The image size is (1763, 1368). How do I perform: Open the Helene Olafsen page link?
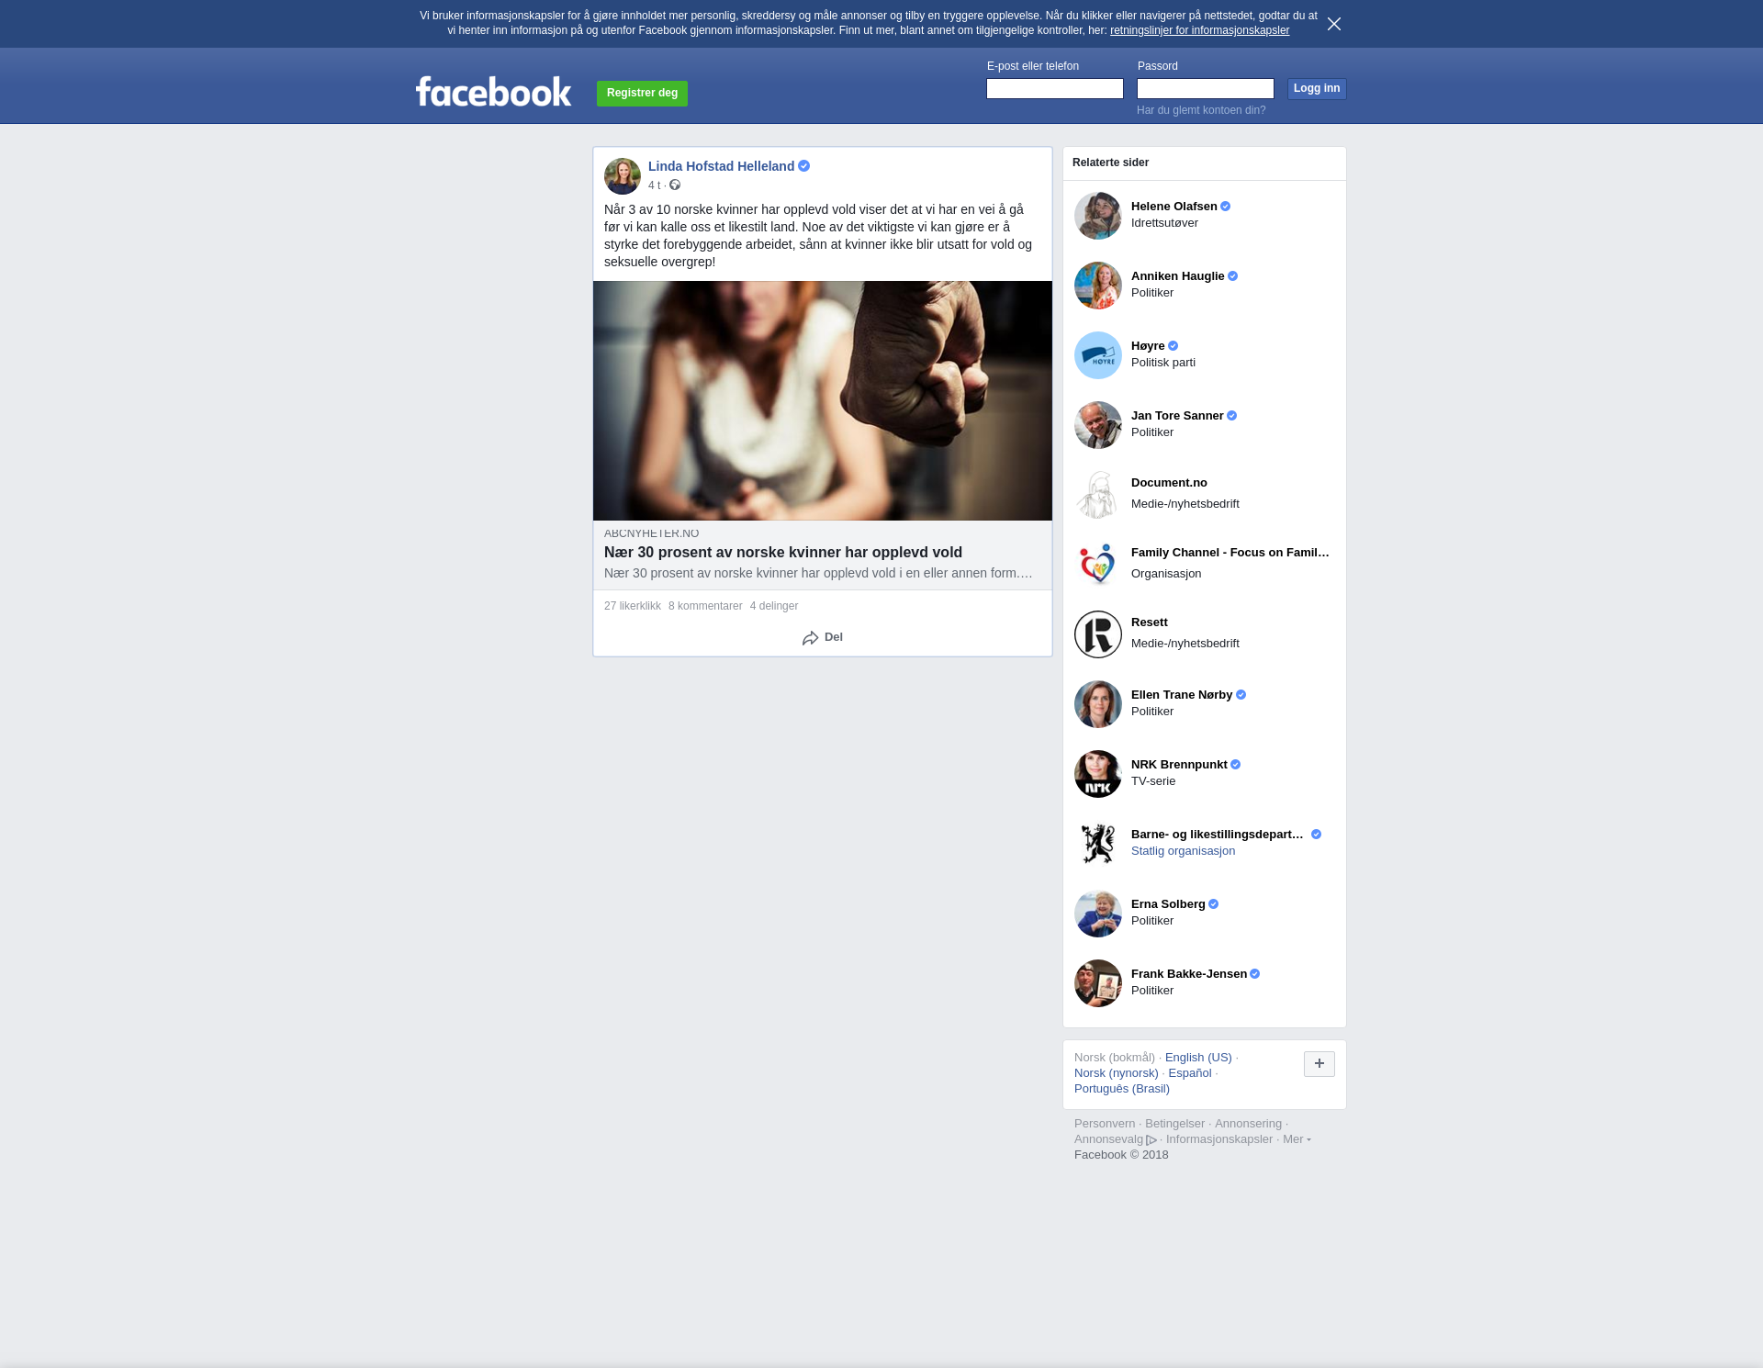pos(1173,207)
